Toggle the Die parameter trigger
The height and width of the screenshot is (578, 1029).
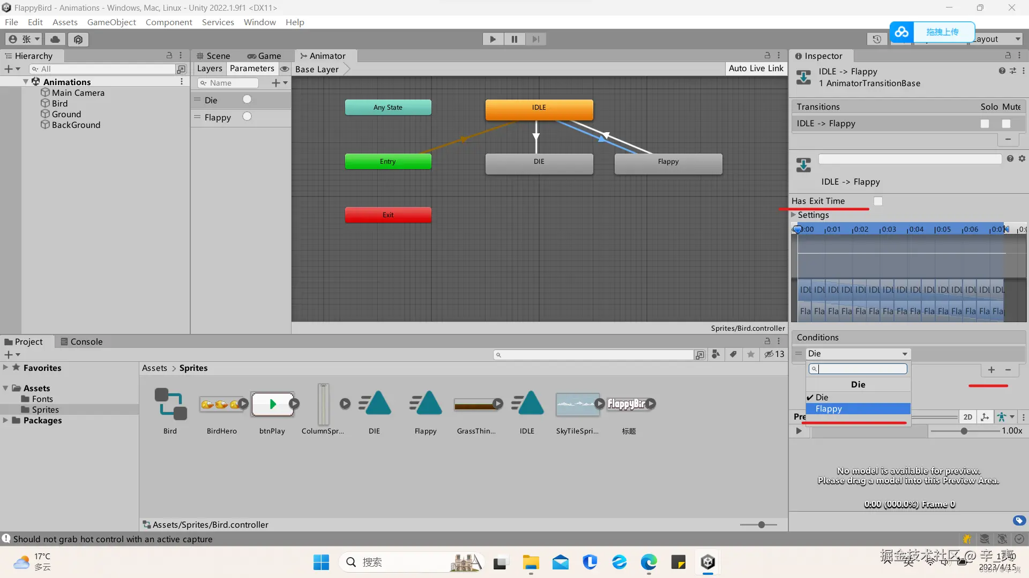coord(247,100)
